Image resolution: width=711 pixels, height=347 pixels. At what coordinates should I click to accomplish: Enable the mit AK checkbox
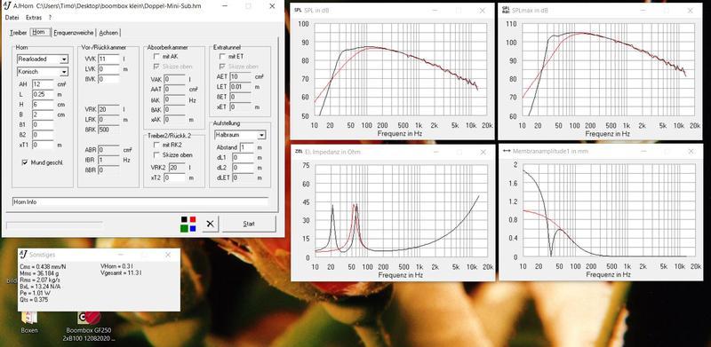(157, 57)
